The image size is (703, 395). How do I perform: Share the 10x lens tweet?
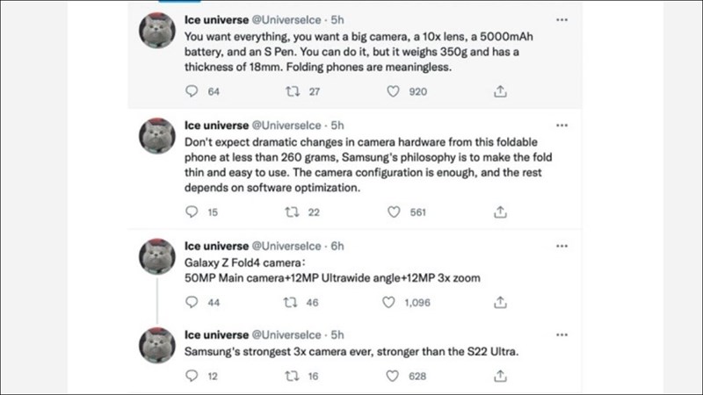pos(500,90)
